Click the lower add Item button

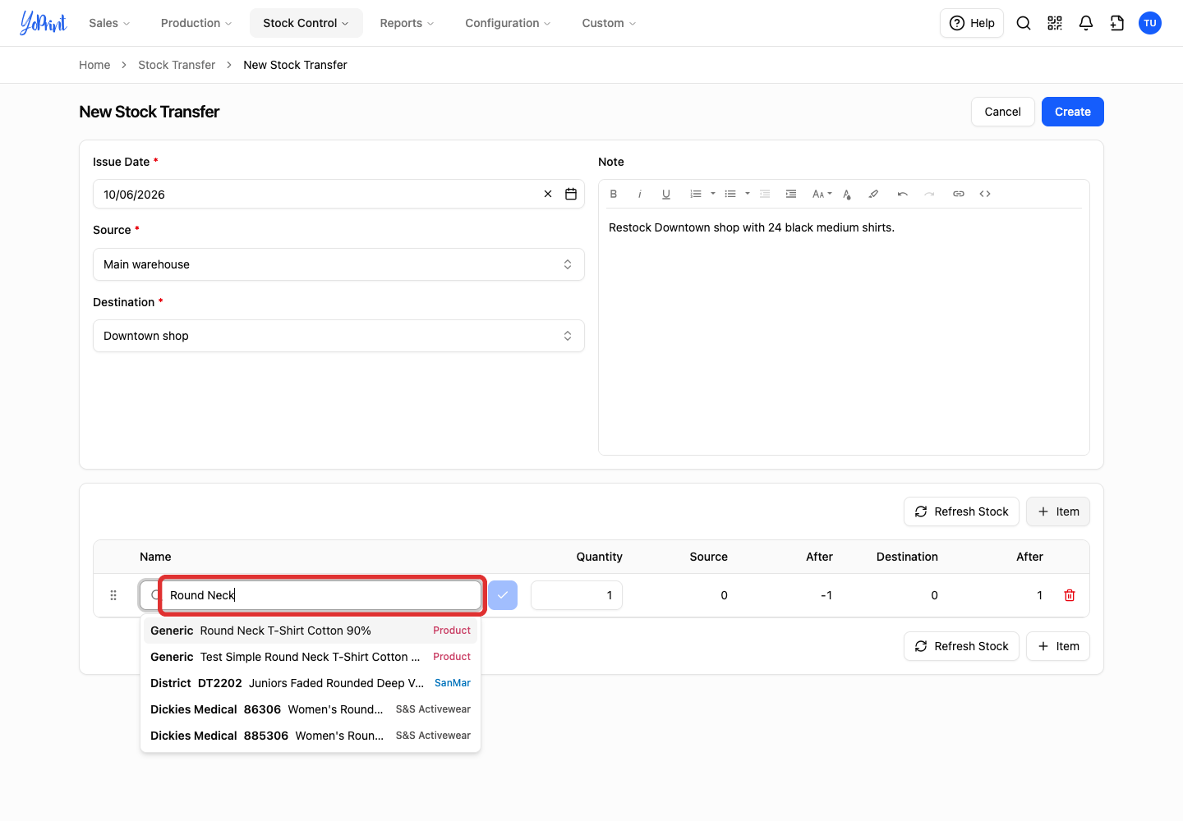pyautogui.click(x=1058, y=646)
